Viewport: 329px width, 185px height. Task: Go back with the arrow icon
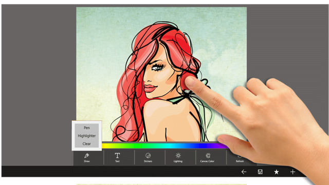coord(244,172)
